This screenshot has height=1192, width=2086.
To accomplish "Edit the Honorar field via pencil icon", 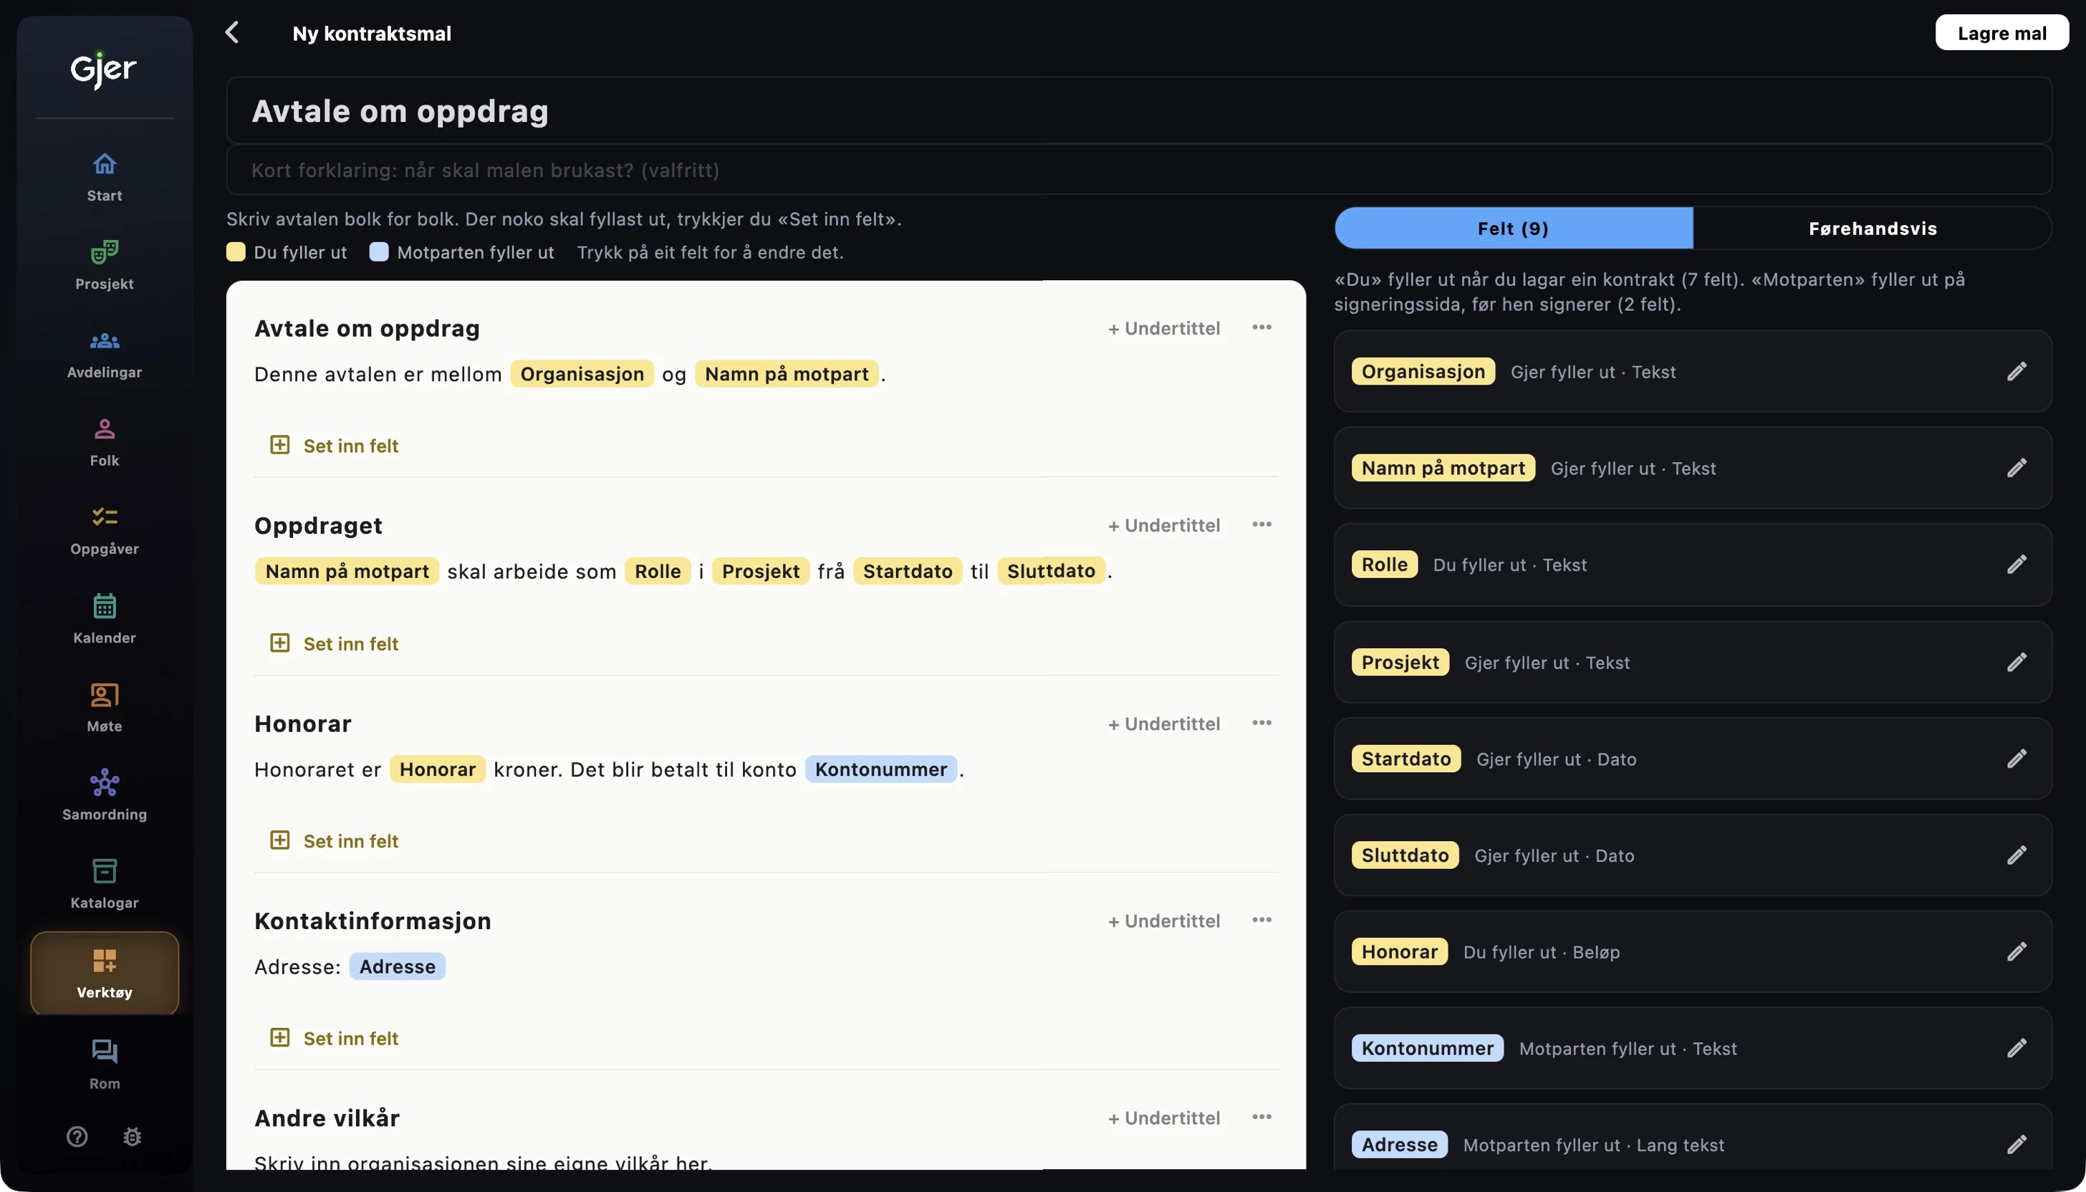I will (2017, 952).
